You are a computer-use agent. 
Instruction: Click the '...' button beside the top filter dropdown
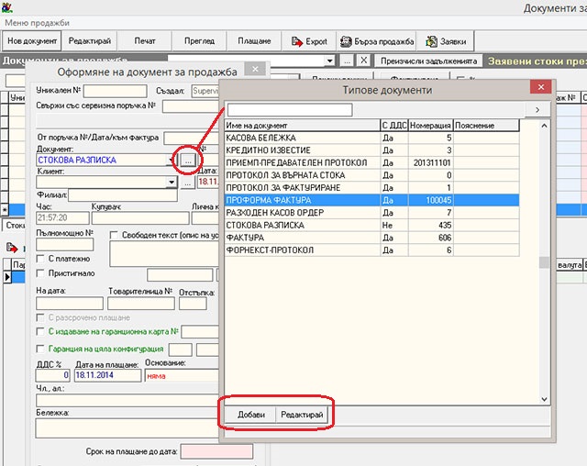347,61
